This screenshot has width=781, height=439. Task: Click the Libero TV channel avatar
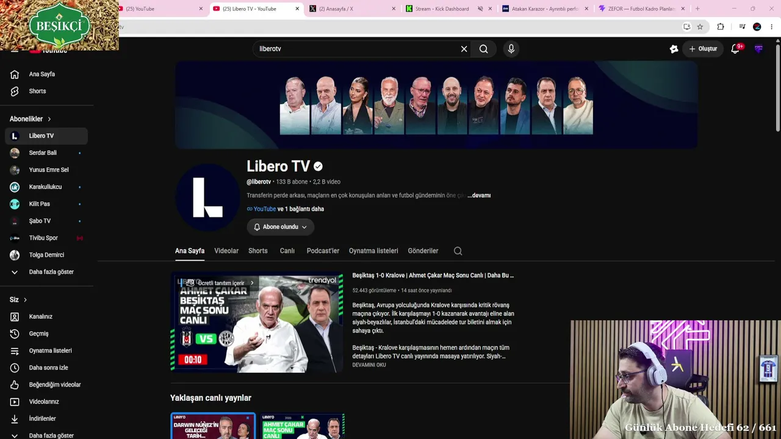[x=207, y=197]
